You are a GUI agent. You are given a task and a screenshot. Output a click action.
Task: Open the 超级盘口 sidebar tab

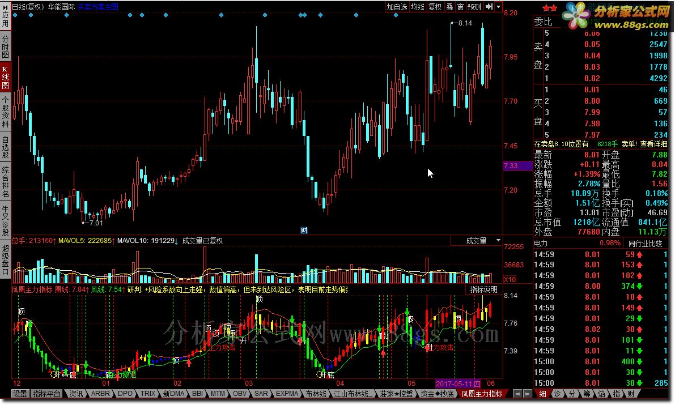click(5, 259)
